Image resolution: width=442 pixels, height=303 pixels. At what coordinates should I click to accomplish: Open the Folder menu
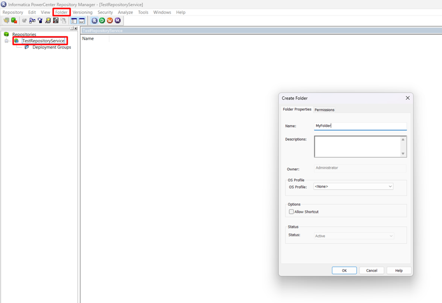pyautogui.click(x=61, y=12)
